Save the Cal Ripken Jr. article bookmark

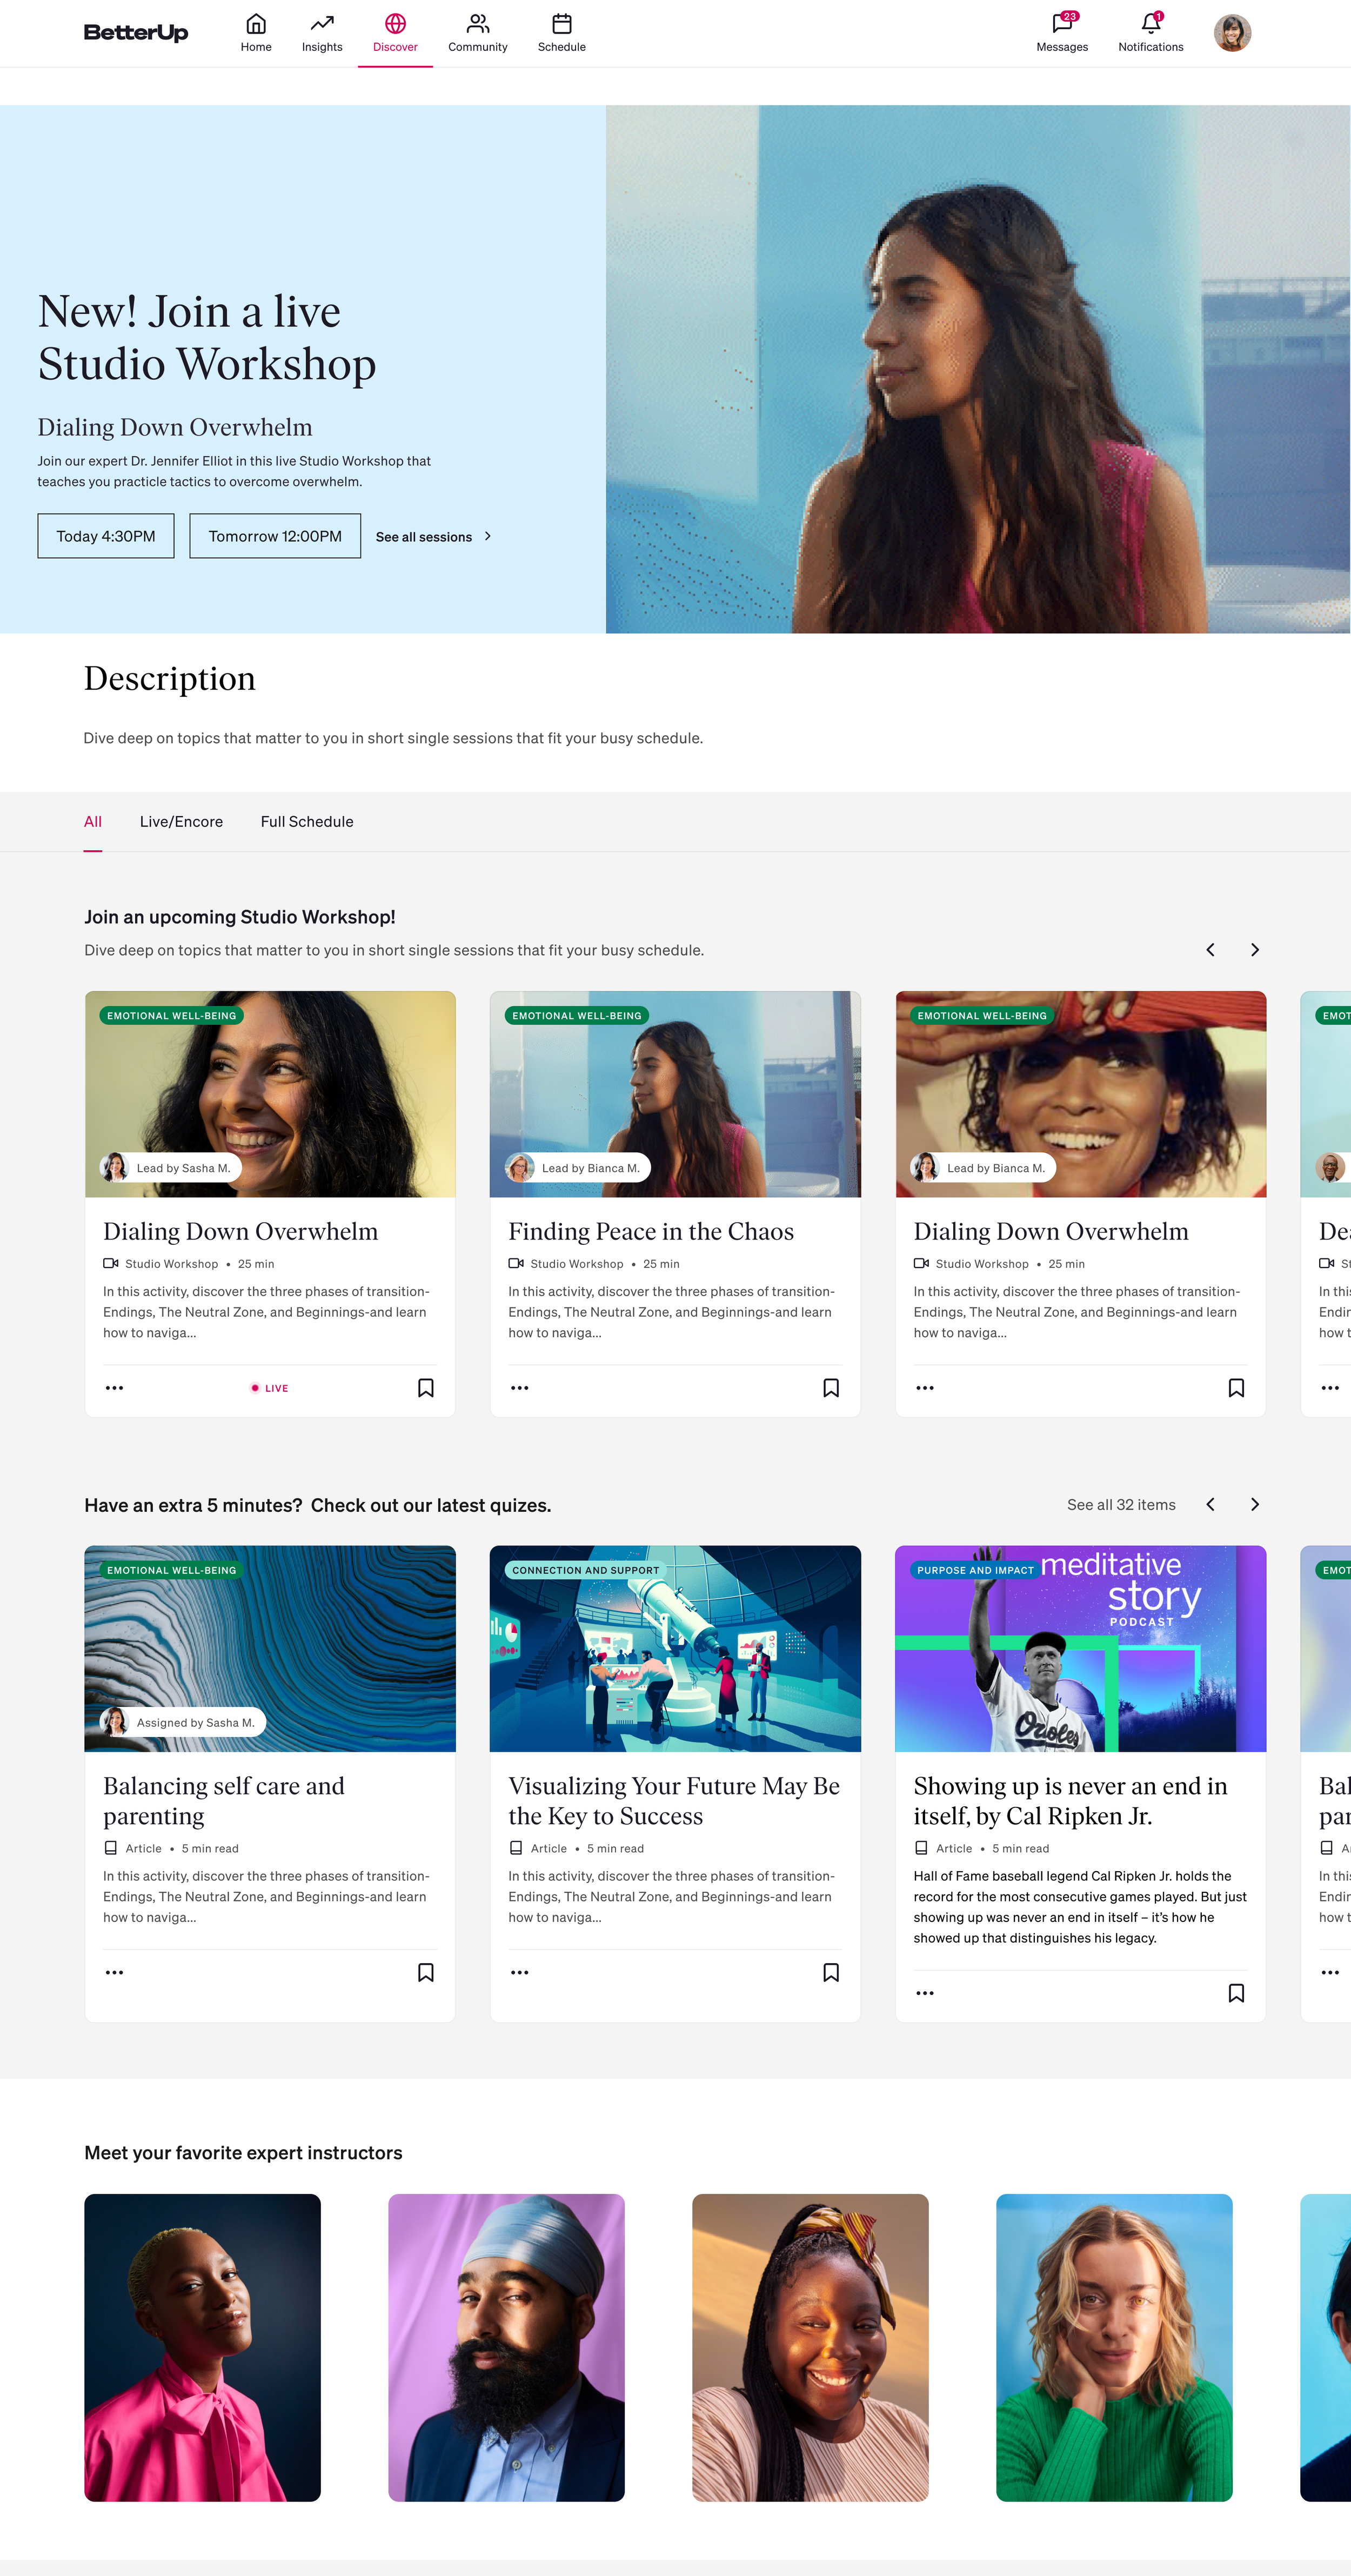coord(1235,1993)
